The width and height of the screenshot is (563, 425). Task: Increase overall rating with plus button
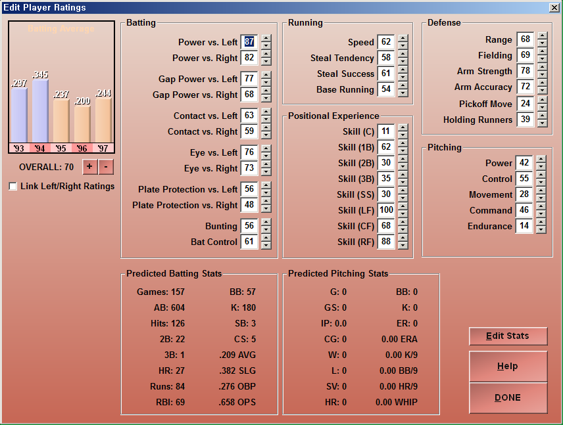(x=89, y=167)
